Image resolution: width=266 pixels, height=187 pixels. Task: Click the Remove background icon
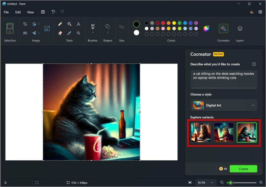(25, 33)
